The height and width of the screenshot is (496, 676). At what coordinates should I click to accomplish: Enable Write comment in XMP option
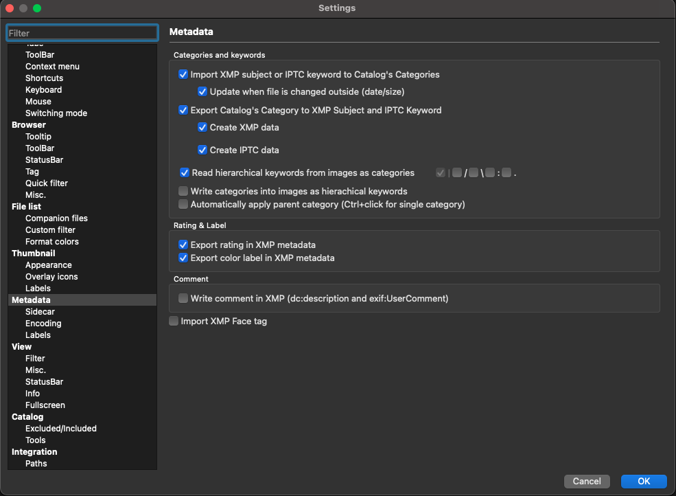tap(183, 298)
